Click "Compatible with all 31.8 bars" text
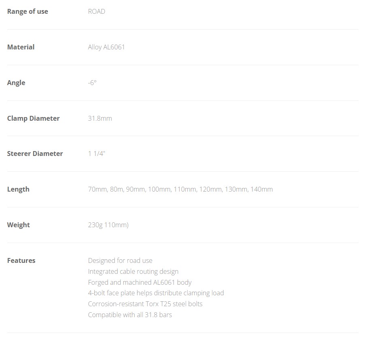Image resolution: width=365 pixels, height=337 pixels. [x=130, y=315]
